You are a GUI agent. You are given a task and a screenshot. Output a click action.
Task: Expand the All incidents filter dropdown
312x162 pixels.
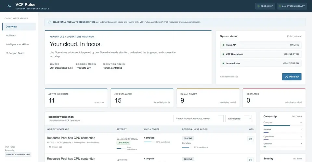point(239,119)
